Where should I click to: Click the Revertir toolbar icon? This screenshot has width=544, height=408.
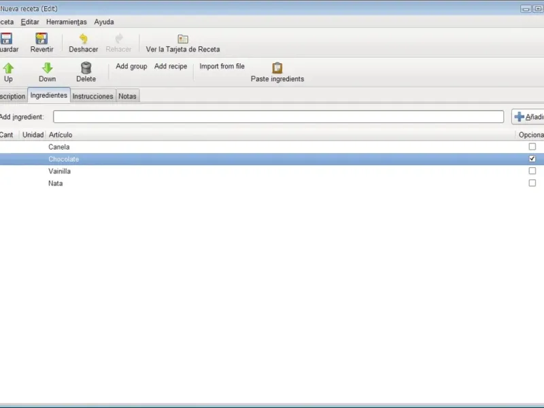coord(41,39)
